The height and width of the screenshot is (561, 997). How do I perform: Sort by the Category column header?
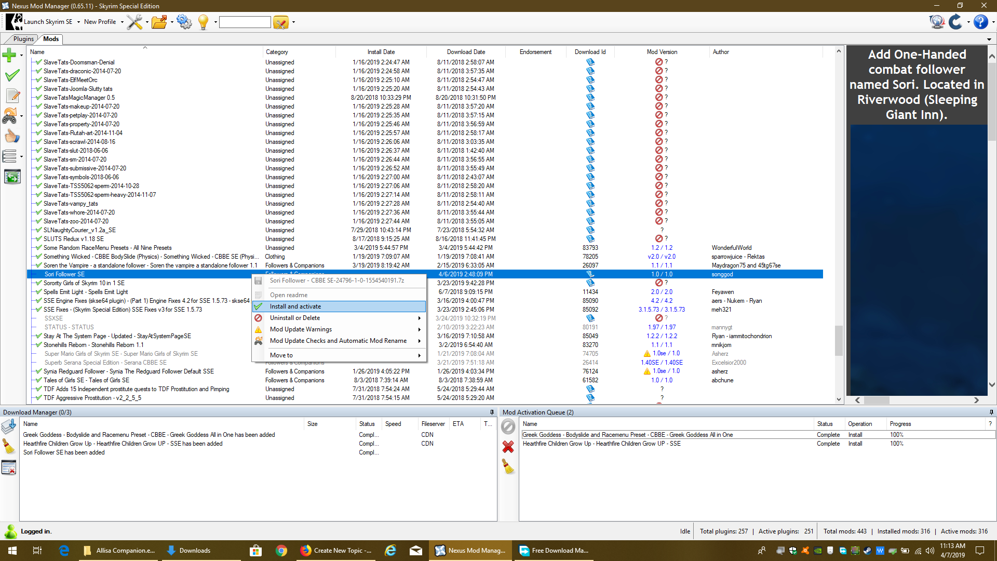pos(299,52)
